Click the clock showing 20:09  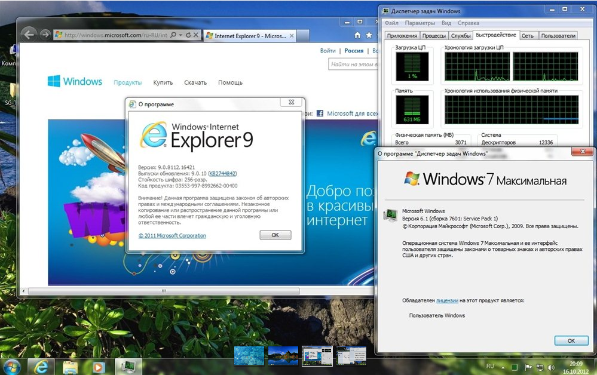[x=575, y=364]
